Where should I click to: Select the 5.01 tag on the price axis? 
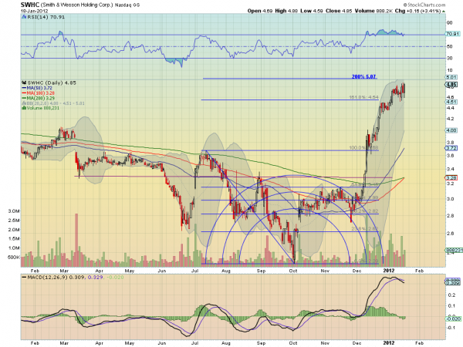pyautogui.click(x=451, y=78)
